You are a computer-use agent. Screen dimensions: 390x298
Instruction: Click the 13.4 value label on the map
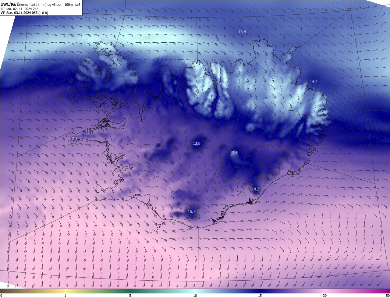pos(242,32)
